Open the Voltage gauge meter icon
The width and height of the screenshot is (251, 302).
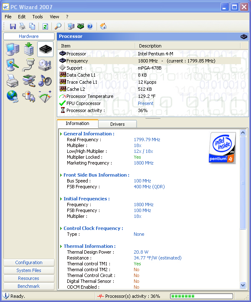click(45, 96)
